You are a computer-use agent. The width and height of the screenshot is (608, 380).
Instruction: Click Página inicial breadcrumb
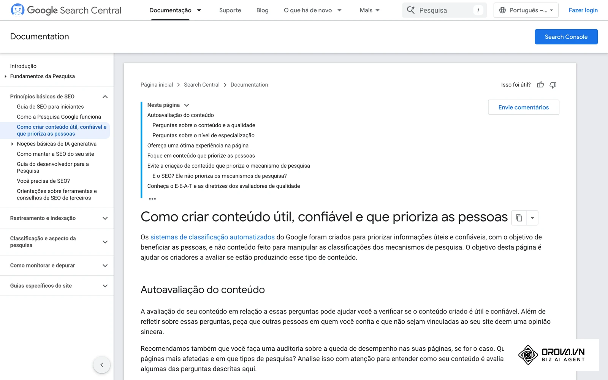click(157, 85)
